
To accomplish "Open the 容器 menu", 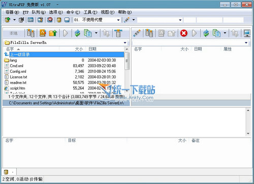I will 12,12.
